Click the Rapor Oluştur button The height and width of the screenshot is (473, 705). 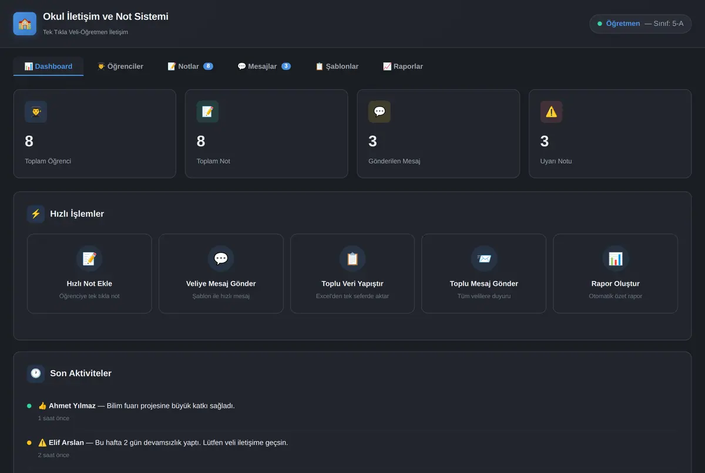(615, 273)
